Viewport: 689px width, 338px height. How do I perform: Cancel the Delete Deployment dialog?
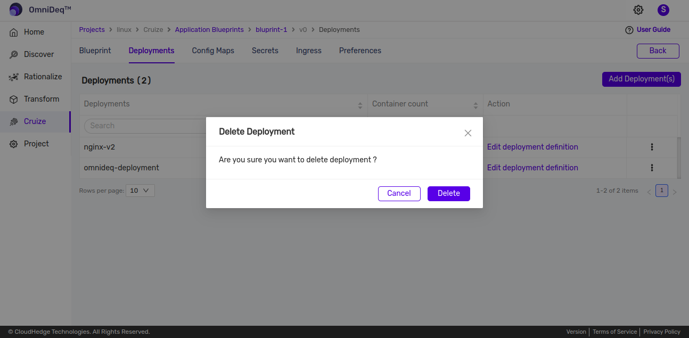pos(399,193)
